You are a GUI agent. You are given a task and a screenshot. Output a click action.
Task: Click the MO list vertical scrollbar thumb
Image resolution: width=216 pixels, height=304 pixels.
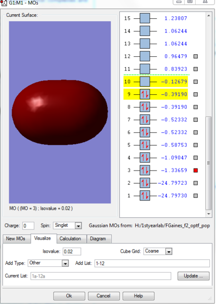pos(208,163)
